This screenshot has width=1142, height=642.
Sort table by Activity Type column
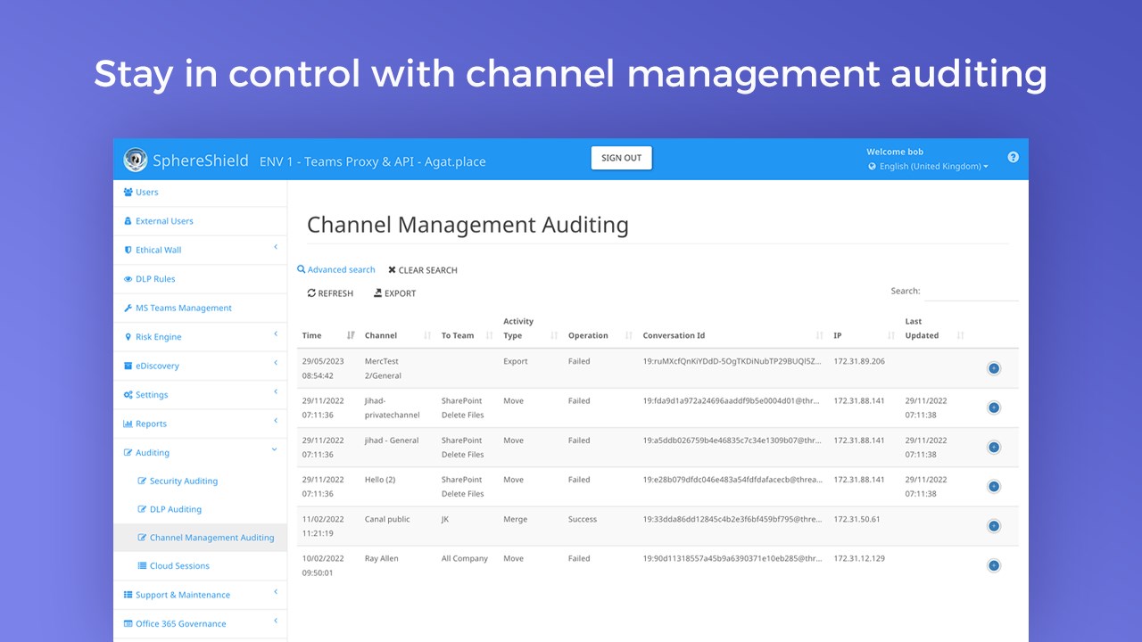[554, 336]
